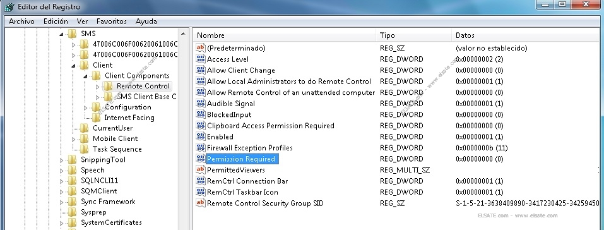Collapse the Client tree node
This screenshot has height=230, width=604.
click(73, 66)
